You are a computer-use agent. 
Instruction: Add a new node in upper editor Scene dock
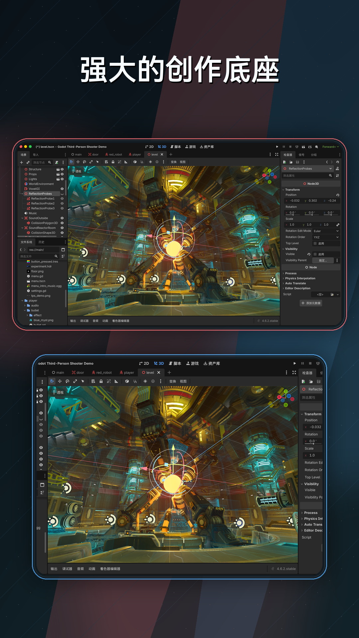click(x=22, y=162)
